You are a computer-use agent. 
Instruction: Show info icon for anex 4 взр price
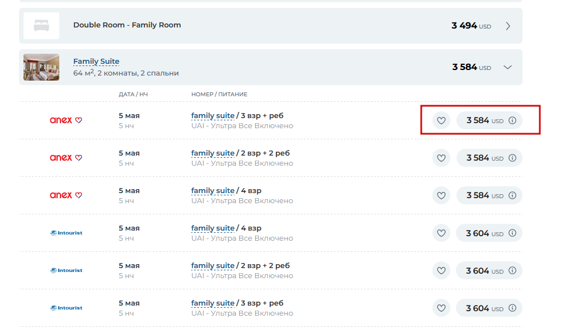pos(512,195)
